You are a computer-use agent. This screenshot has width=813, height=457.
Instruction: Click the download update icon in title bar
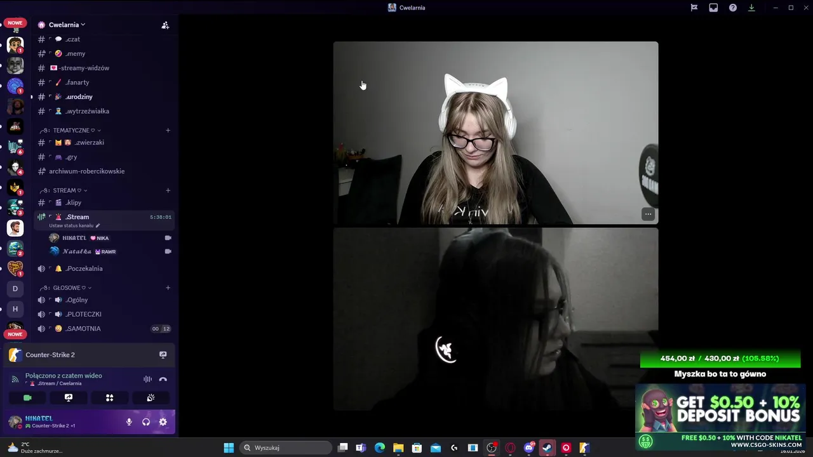tap(751, 8)
